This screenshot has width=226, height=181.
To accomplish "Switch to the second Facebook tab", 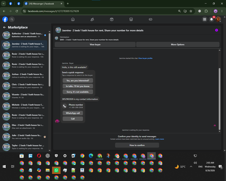I will (19, 4).
